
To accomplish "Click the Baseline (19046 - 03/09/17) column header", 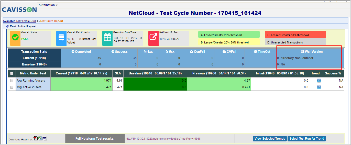I will [155, 73].
